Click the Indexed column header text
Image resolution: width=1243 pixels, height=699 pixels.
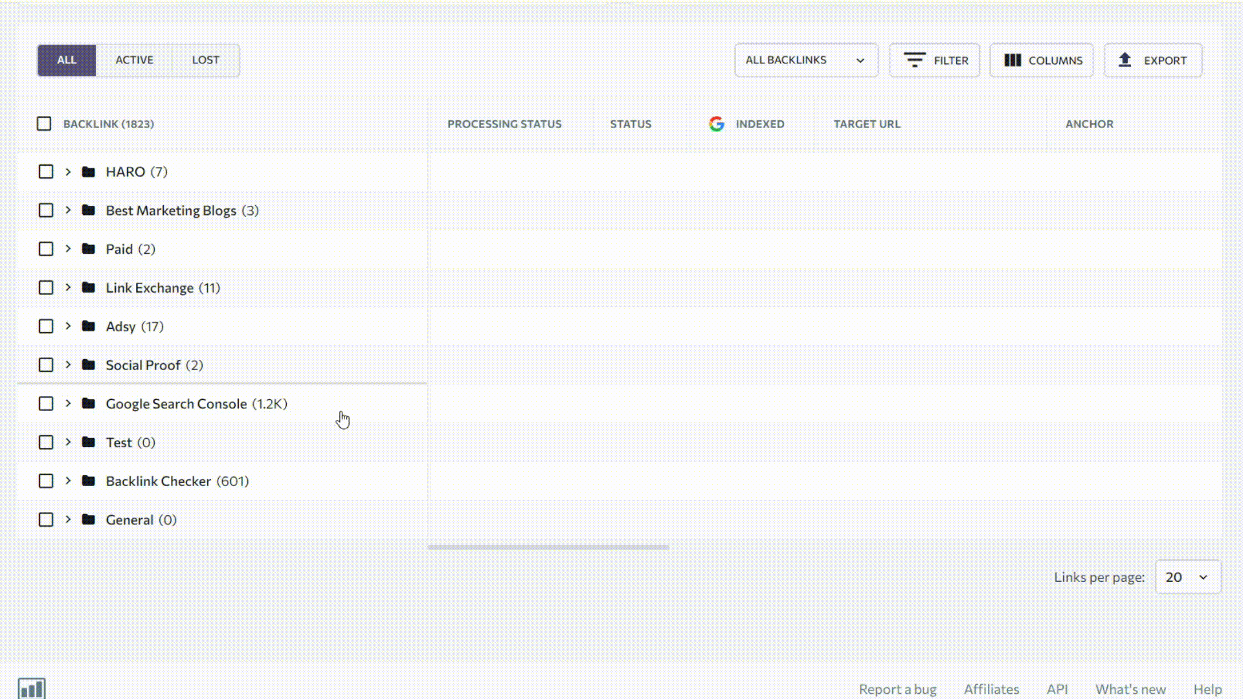click(759, 124)
